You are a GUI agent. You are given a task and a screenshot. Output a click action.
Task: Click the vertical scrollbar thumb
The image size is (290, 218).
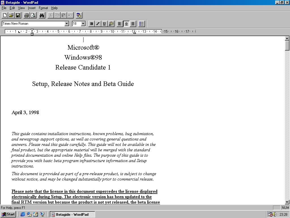[x=287, y=45]
